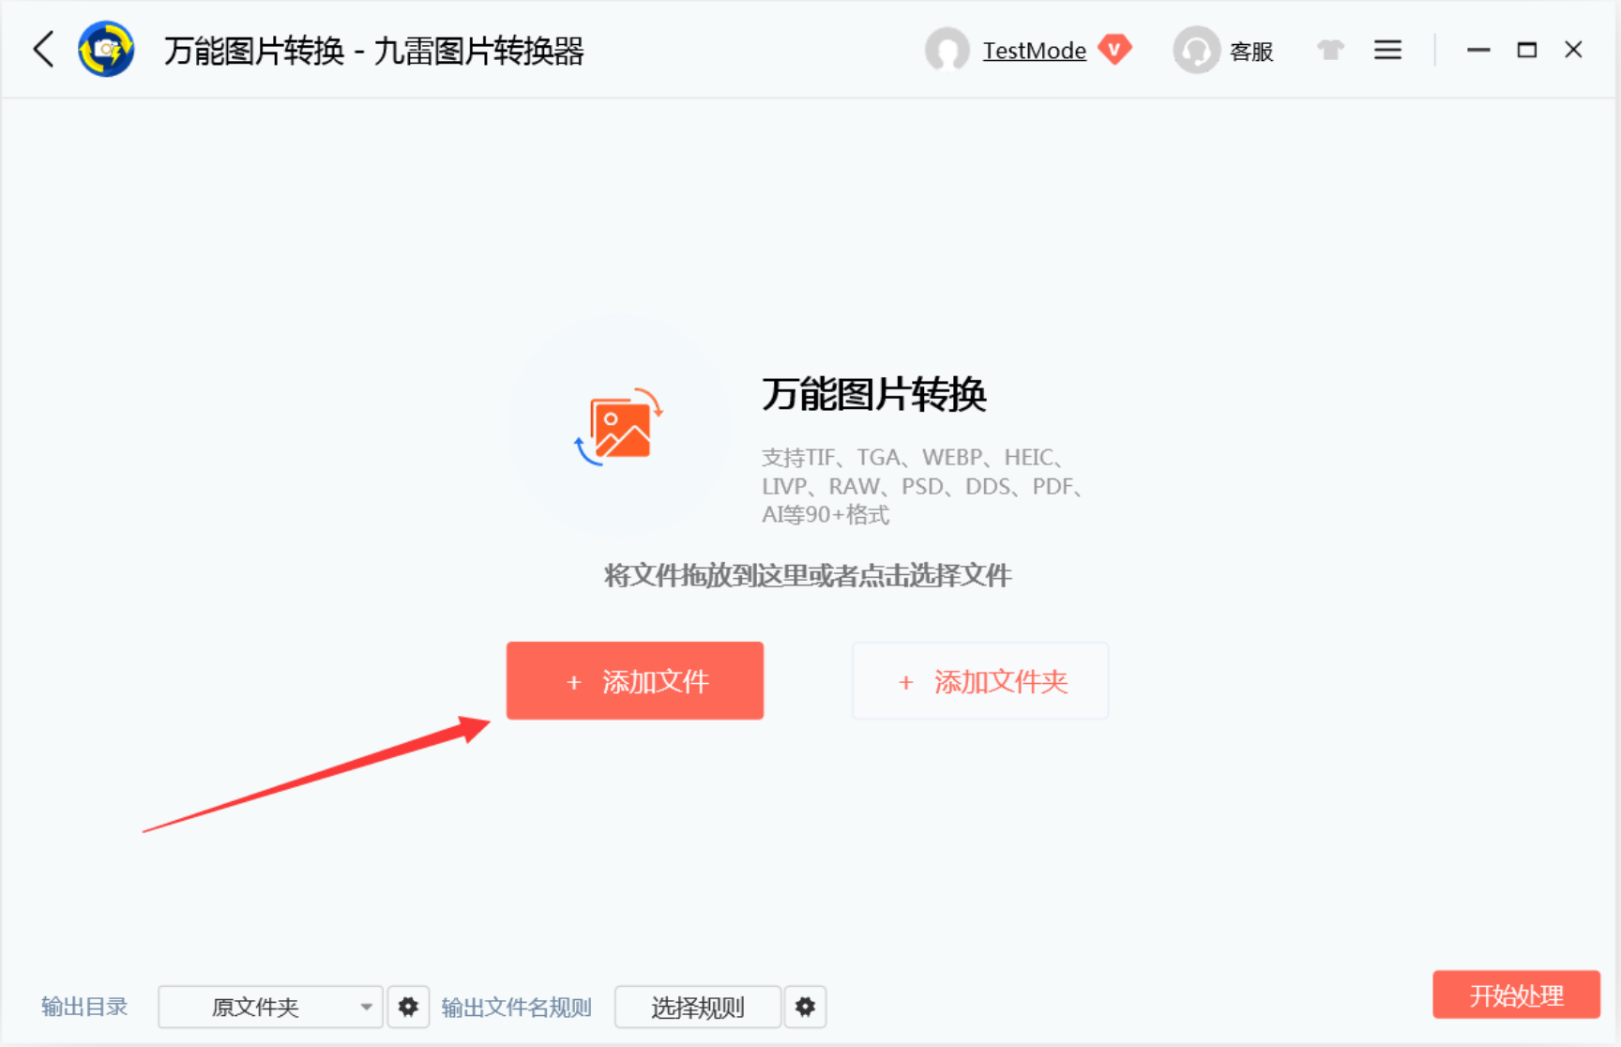This screenshot has width=1621, height=1047.
Task: Open the main hamburger menu
Action: click(1387, 50)
